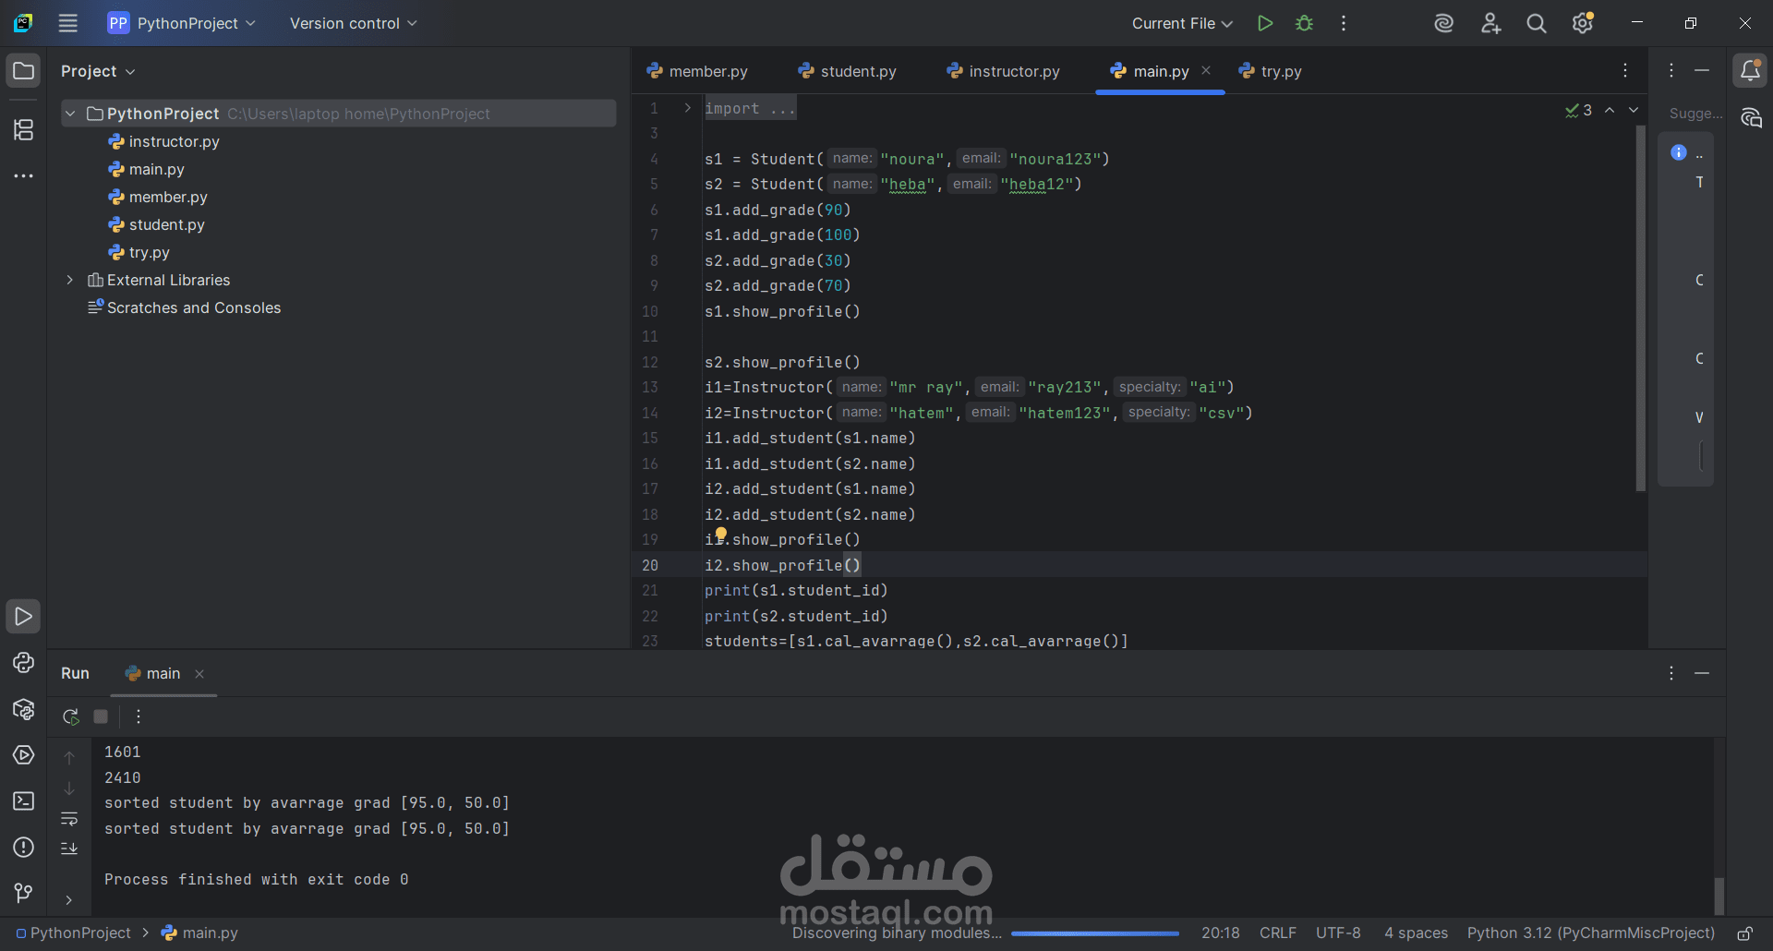Viewport: 1773px width, 951px height.
Task: Toggle read-only lock in the status bar
Action: tap(1745, 933)
